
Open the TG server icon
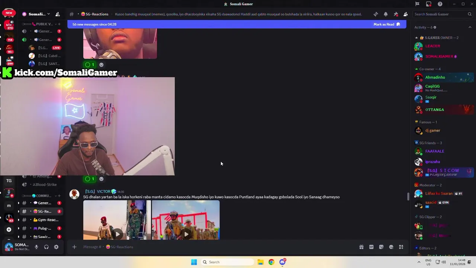[9, 181]
